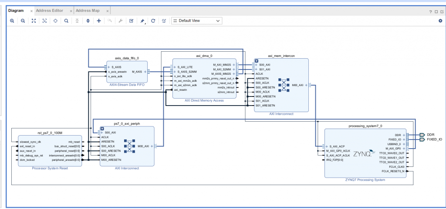Select the DDR external port symbol
This screenshot has height=209, width=446.
pyautogui.click(x=422, y=135)
